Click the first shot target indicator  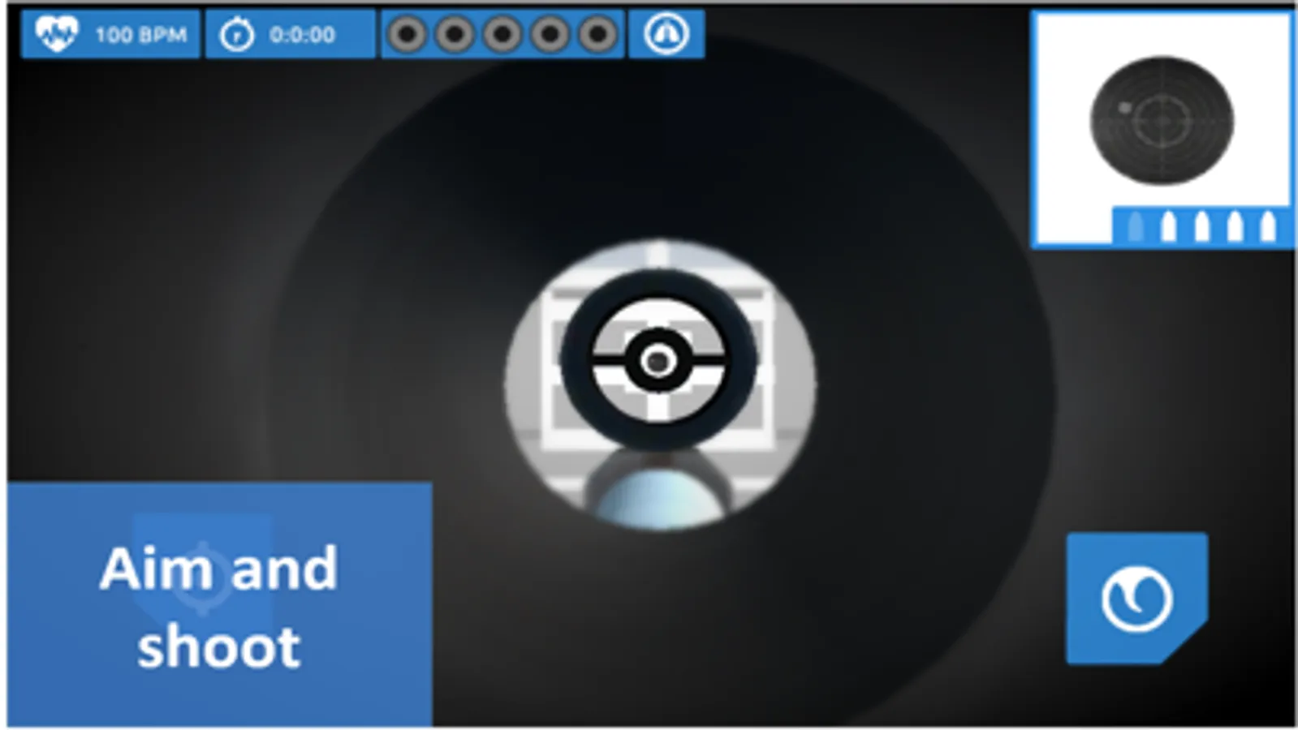pos(408,35)
